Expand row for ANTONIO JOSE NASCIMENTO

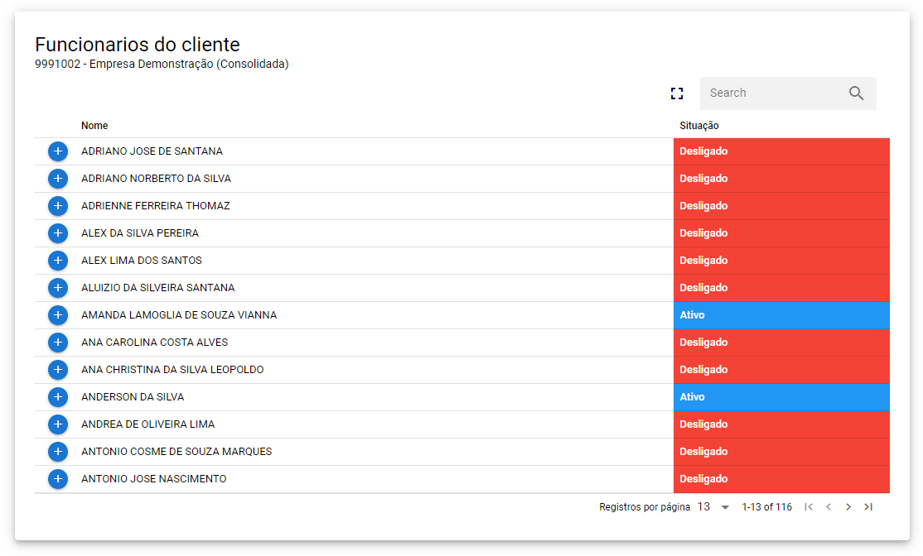click(58, 479)
